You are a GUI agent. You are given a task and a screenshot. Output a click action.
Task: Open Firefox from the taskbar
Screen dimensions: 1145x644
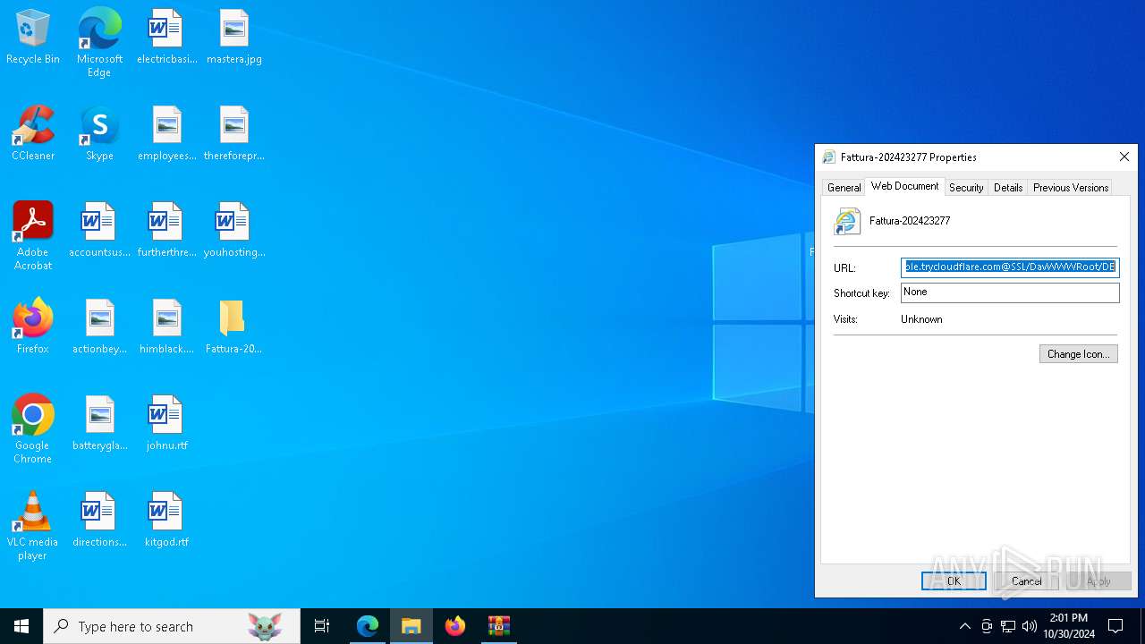(455, 626)
